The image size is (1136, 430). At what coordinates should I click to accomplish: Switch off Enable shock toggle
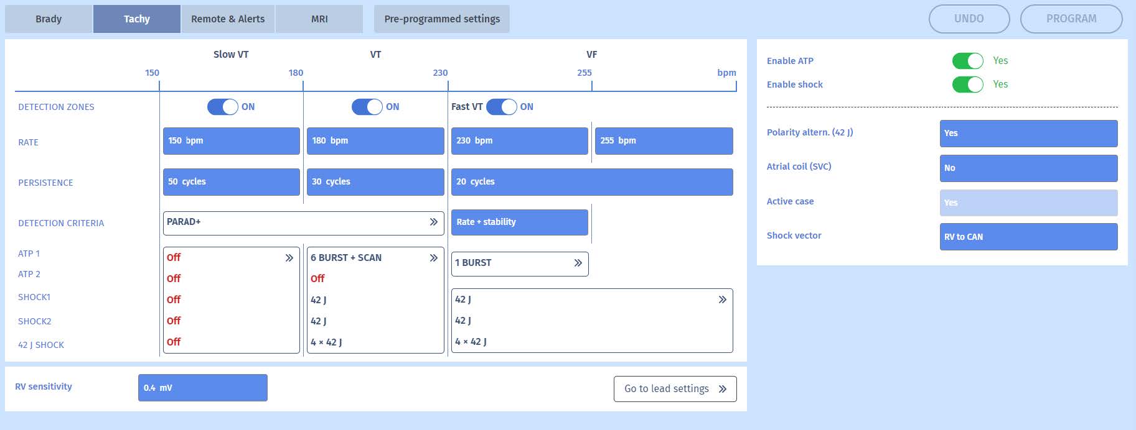coord(967,85)
